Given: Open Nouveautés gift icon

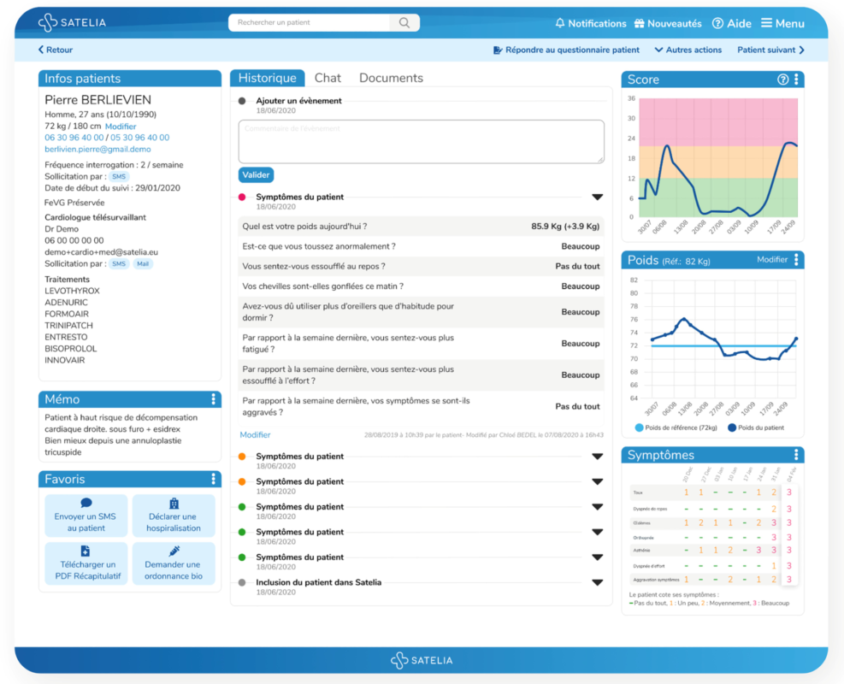Looking at the screenshot, I should [639, 23].
